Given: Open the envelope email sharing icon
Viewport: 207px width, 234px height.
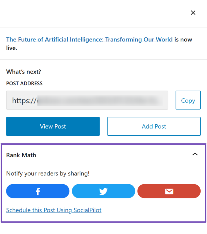Looking at the screenshot, I should tap(169, 191).
